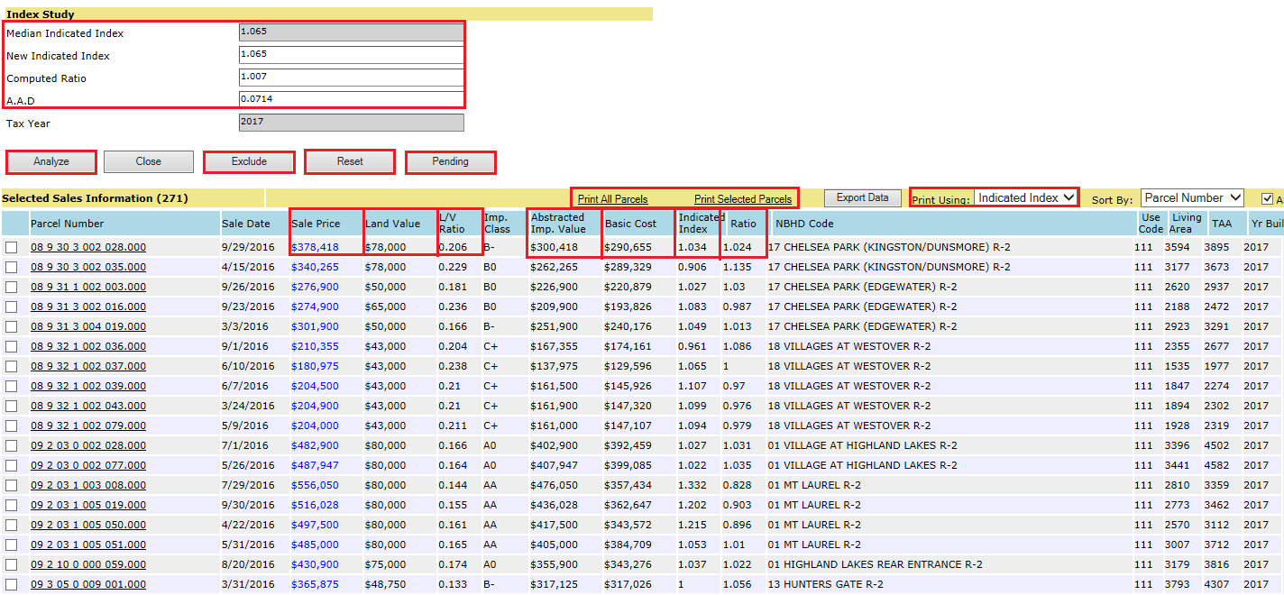Viewport: 1284px width, 595px height.
Task: Click the $378,418 sale price link
Action: click(x=315, y=247)
